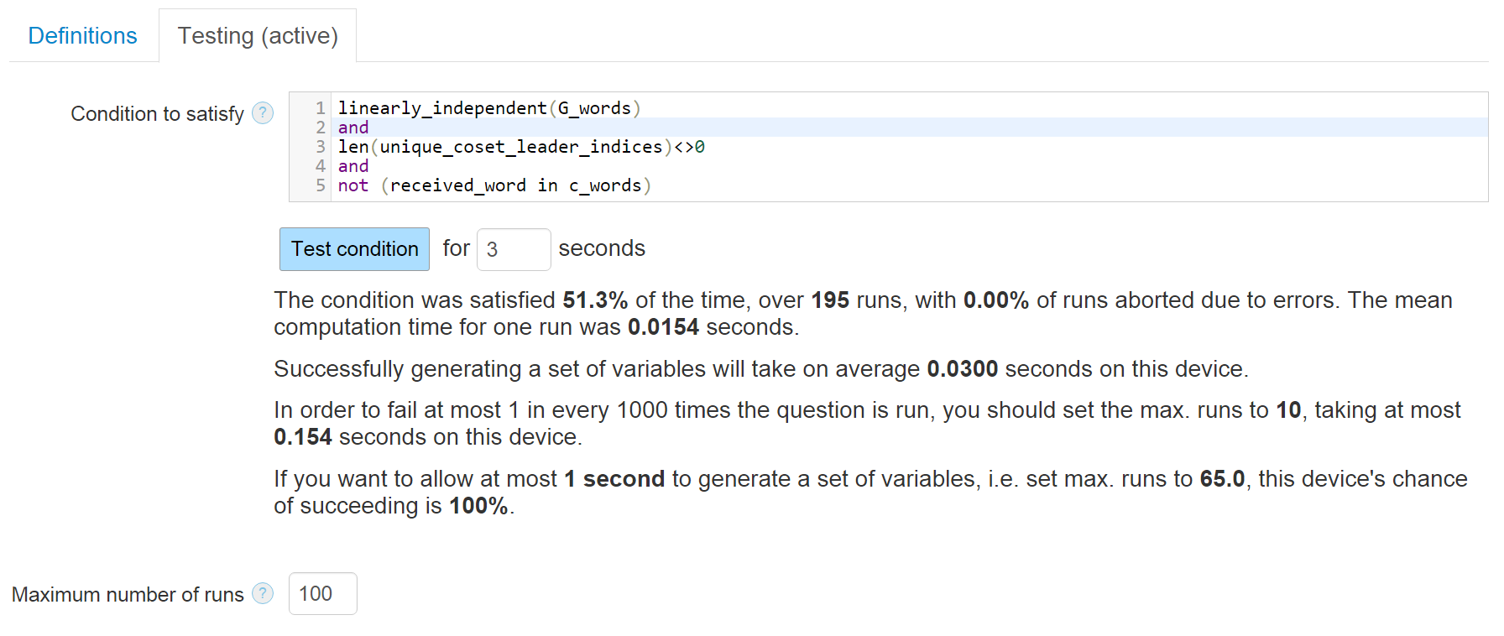Click line number 1 in editor gutter
The height and width of the screenshot is (636, 1504).
click(320, 108)
